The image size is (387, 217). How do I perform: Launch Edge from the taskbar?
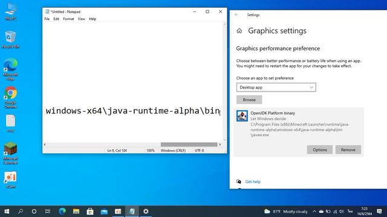[x=62, y=212]
